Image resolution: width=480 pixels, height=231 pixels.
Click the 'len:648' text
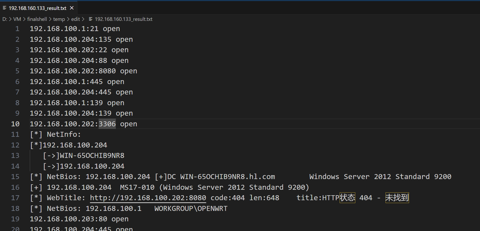coord(264,198)
